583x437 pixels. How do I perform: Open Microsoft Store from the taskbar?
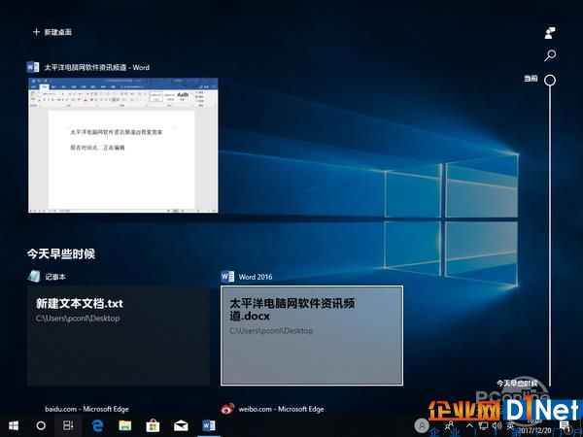pos(153,425)
